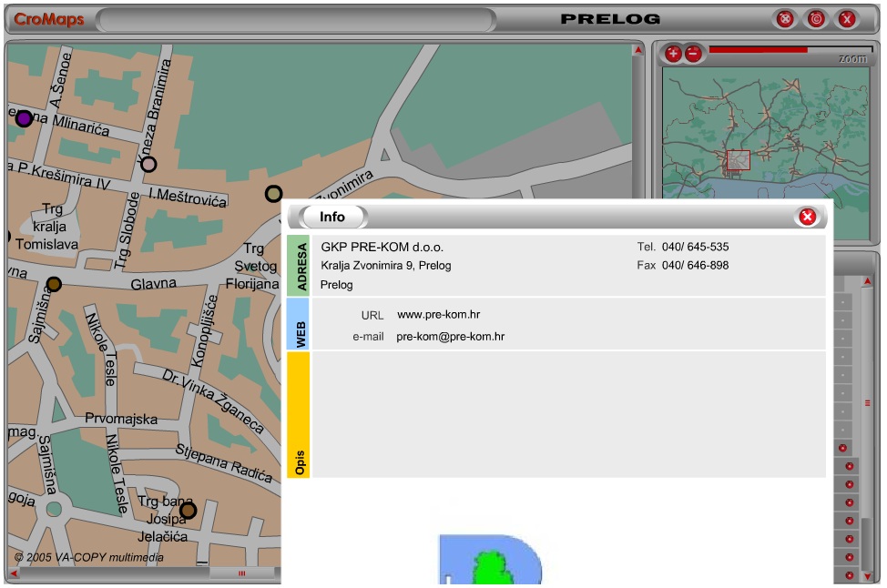This screenshot has width=887, height=588.
Task: Zoom in with the plus button
Action: [673, 54]
